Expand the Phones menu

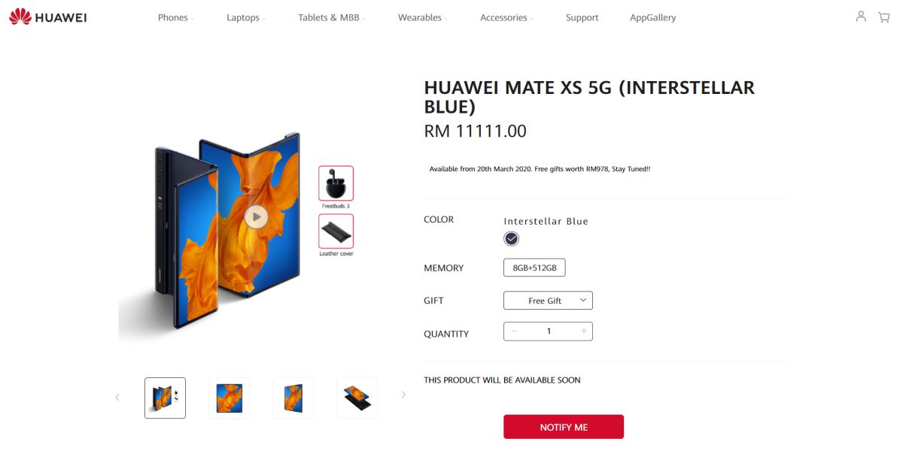point(175,17)
